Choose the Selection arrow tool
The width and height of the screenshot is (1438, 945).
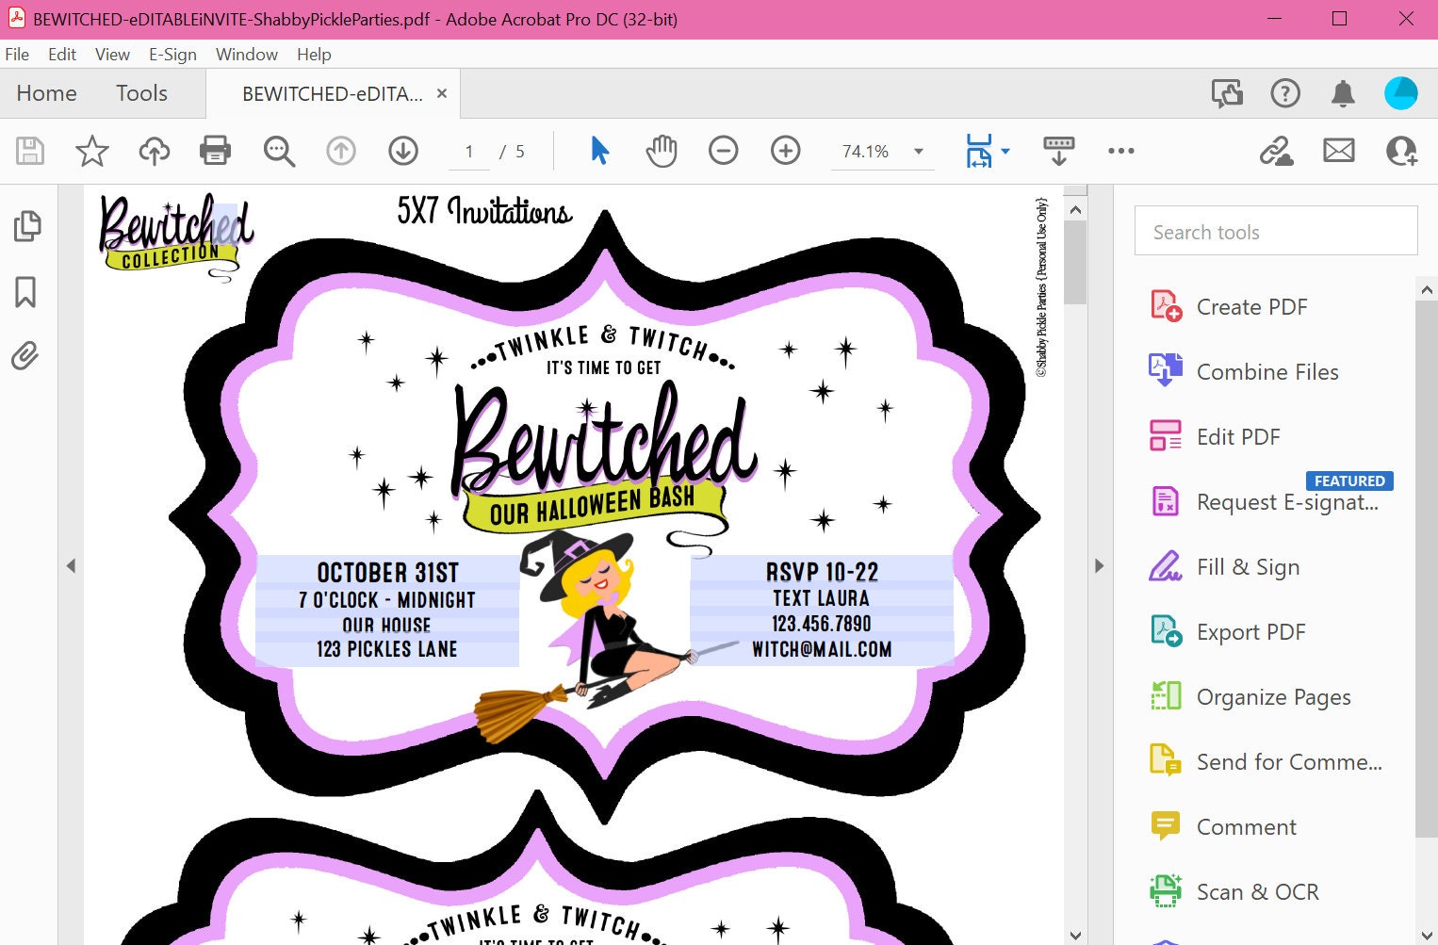click(x=599, y=151)
